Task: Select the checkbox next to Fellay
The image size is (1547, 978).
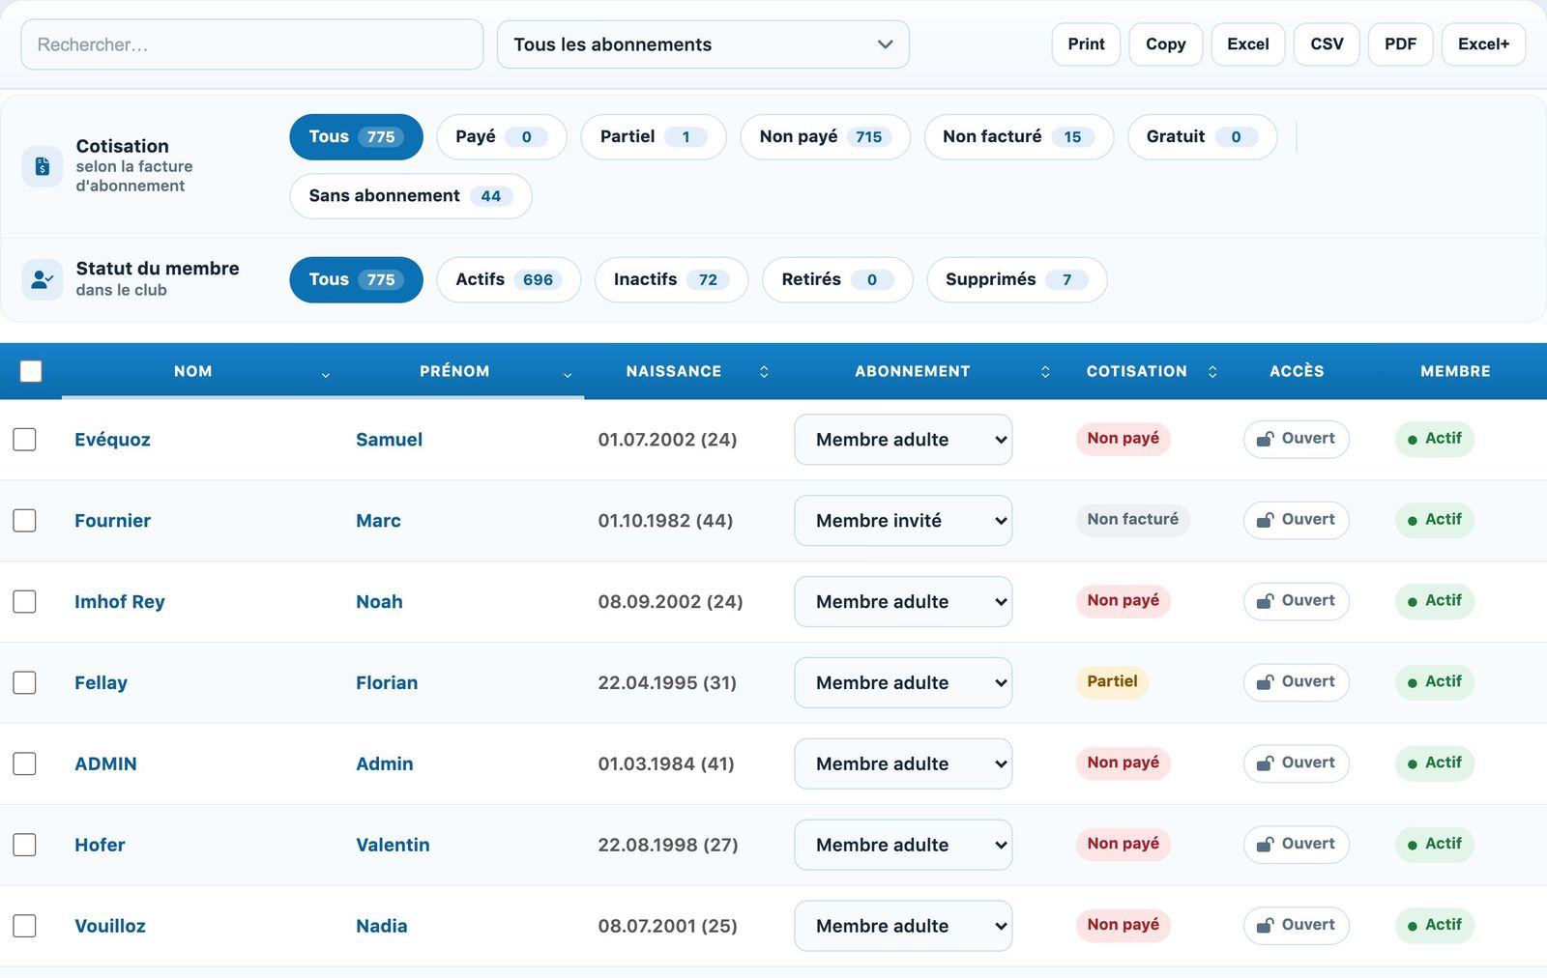Action: click(24, 683)
